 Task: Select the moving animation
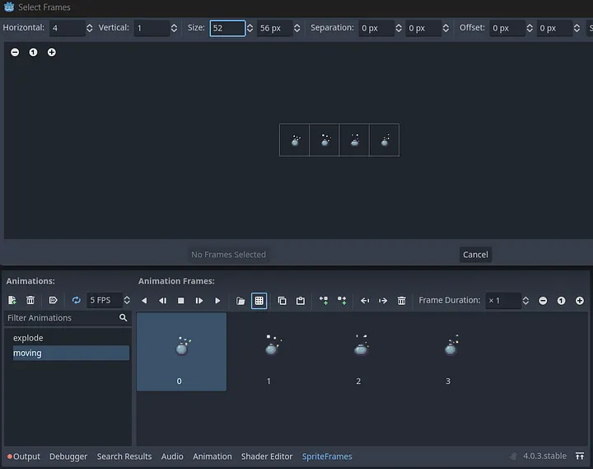click(71, 353)
